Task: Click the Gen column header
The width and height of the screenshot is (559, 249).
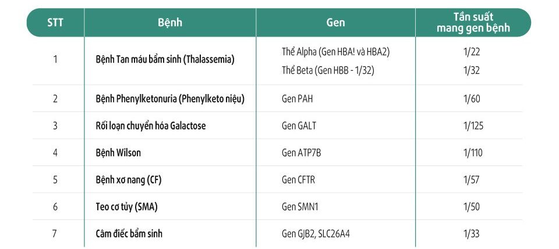Action: (x=335, y=23)
